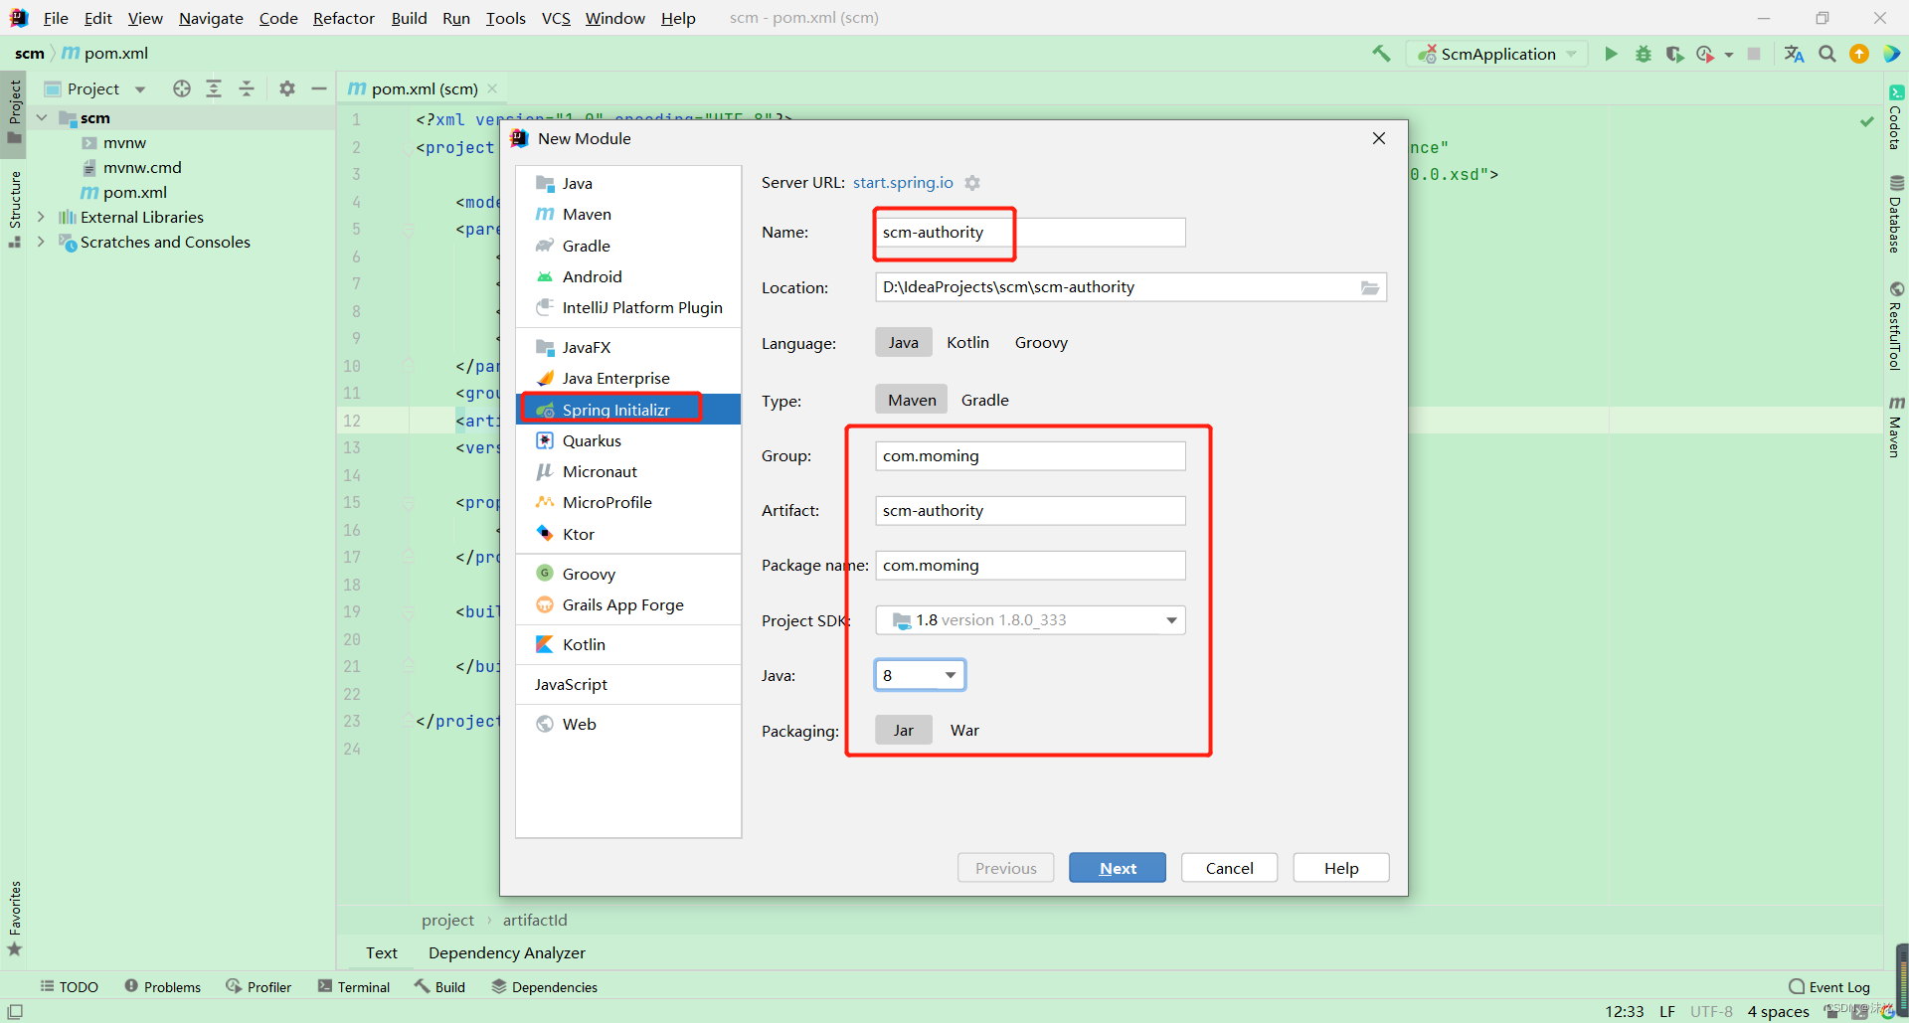Viewport: 1909px width, 1023px height.
Task: Run ScmApplication with the green play icon
Action: tap(1611, 54)
